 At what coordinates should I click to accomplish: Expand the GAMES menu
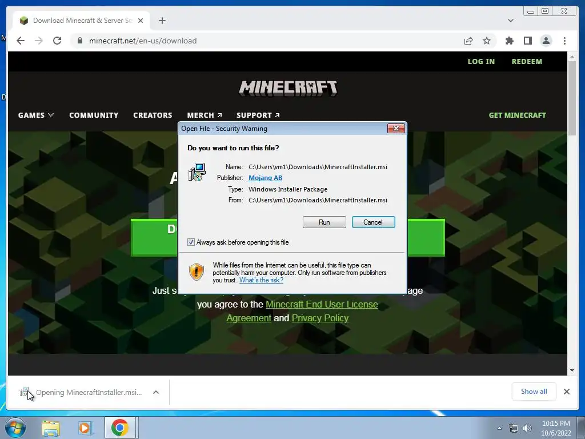[x=36, y=115]
